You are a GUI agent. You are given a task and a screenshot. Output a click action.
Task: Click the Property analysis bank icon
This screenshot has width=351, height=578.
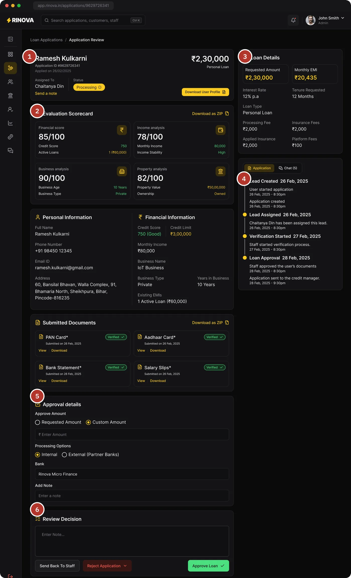(x=221, y=171)
